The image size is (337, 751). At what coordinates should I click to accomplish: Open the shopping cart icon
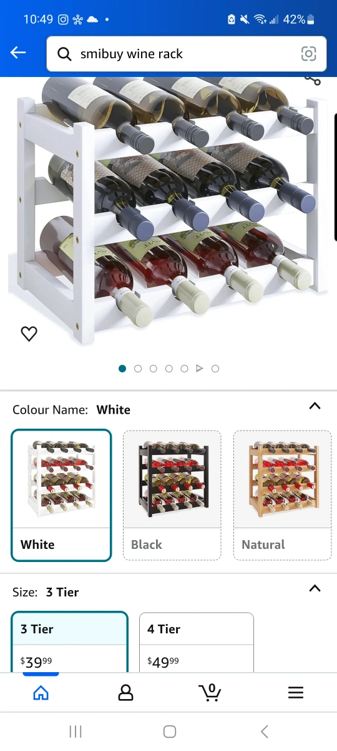(210, 692)
